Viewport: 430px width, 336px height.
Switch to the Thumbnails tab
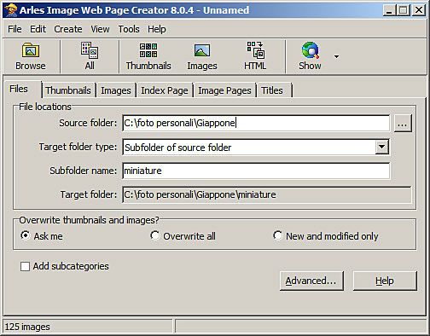[68, 90]
